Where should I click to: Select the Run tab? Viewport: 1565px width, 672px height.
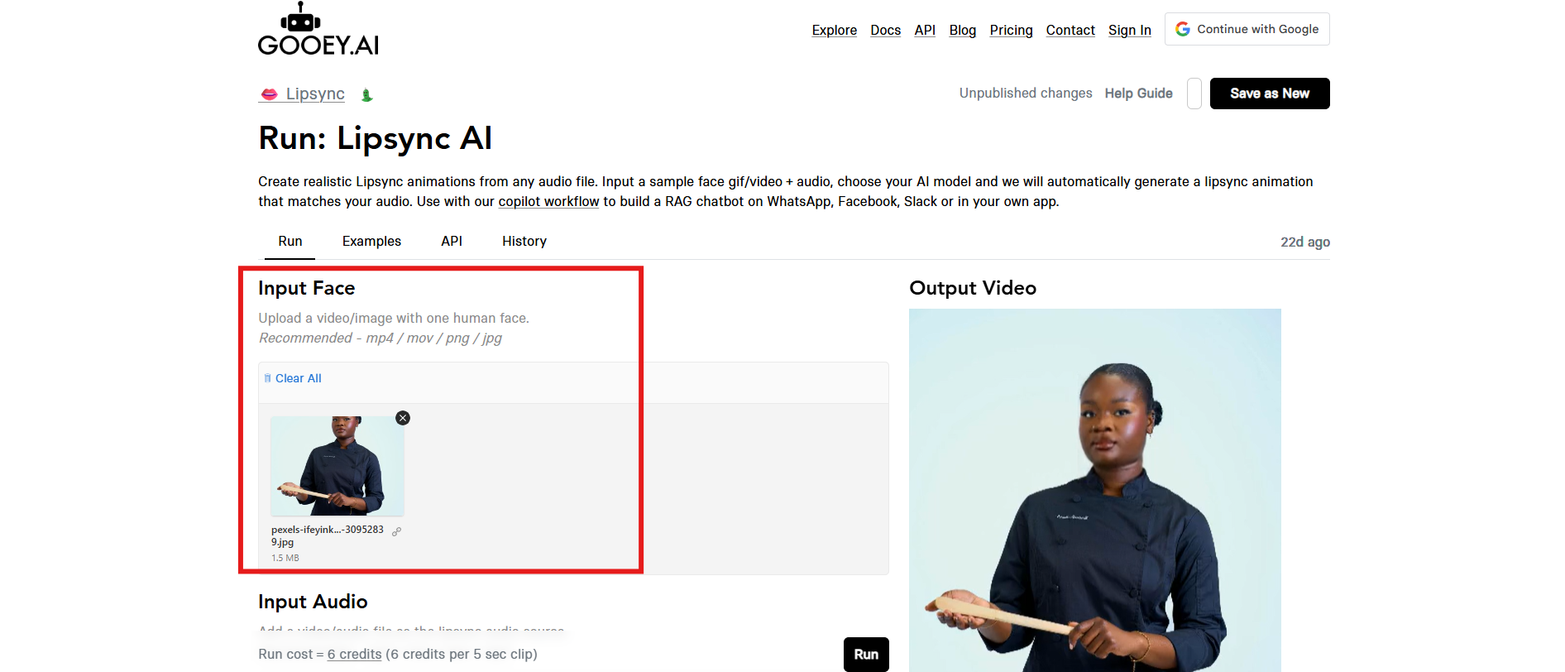290,241
